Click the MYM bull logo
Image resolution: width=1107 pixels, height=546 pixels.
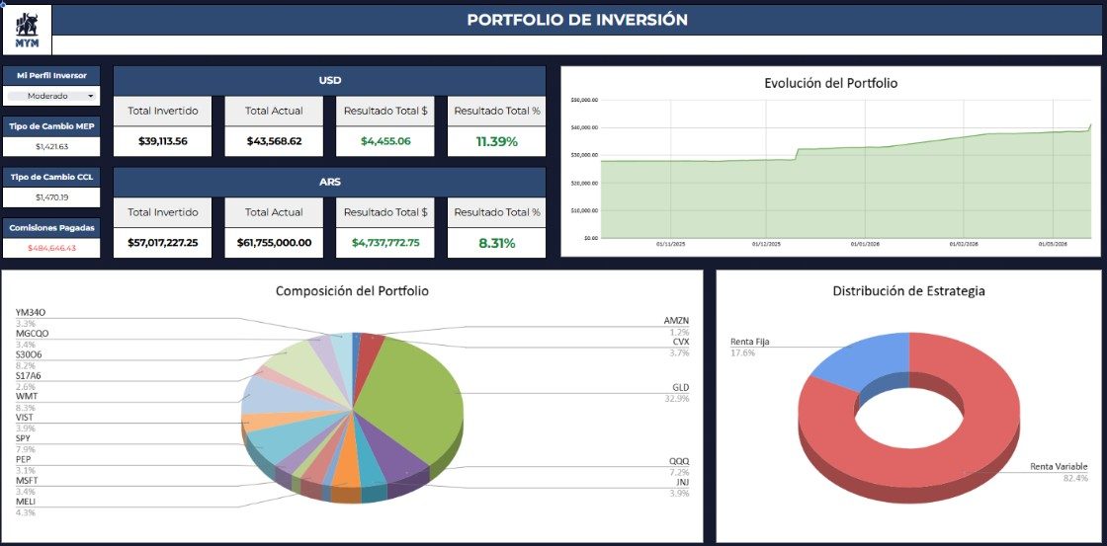pos(27,30)
